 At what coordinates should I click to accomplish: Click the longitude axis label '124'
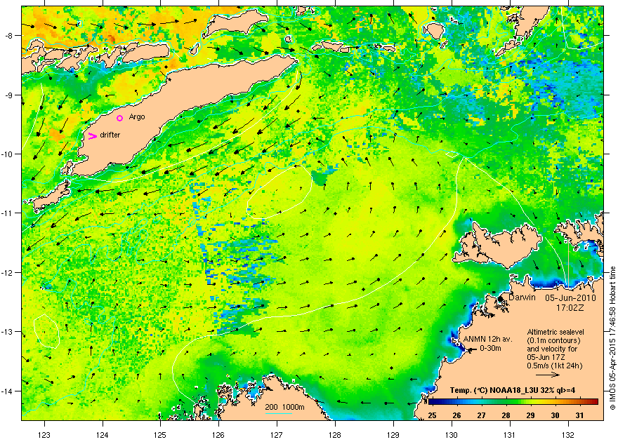click(103, 434)
